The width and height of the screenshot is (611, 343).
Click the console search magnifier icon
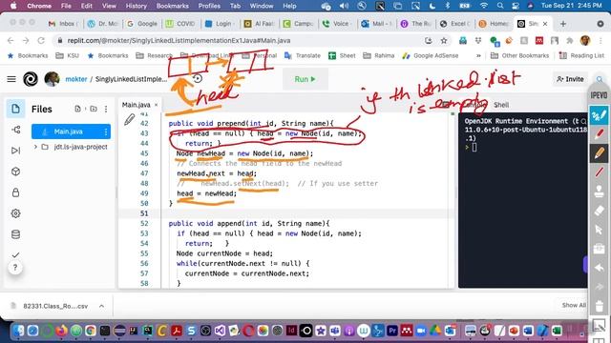(x=583, y=121)
